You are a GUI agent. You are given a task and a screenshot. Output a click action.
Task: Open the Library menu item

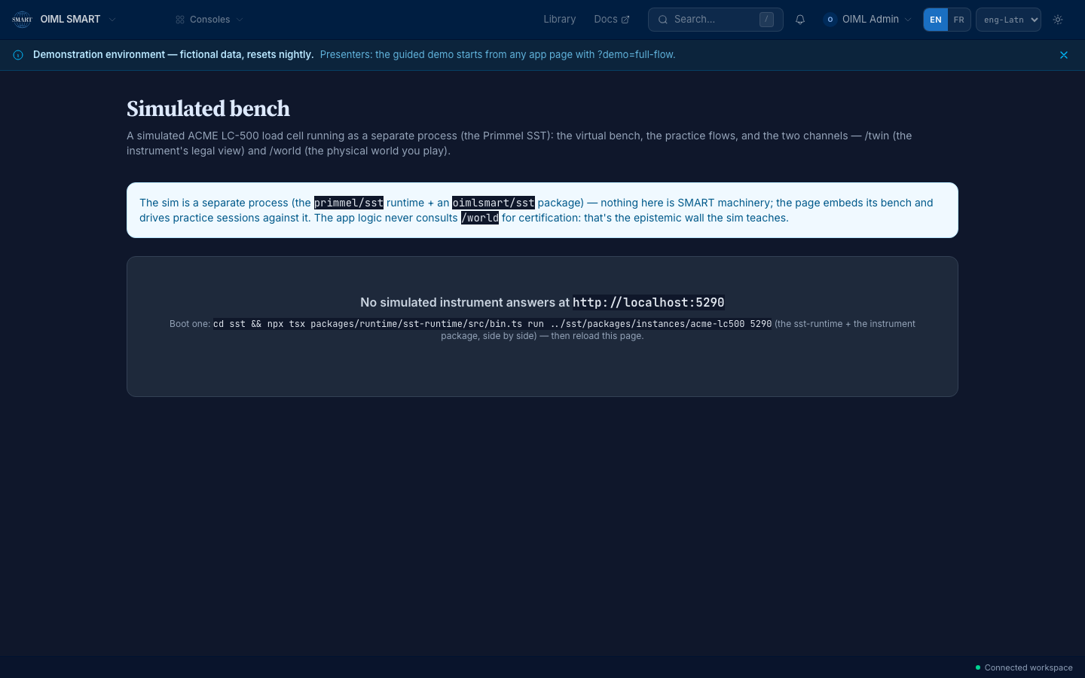tap(560, 20)
